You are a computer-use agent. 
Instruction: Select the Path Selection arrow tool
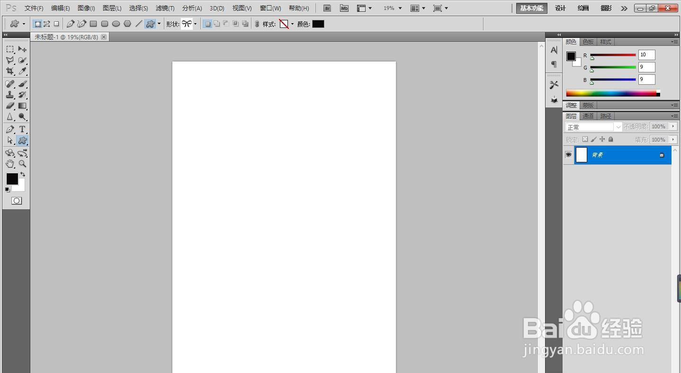pyautogui.click(x=9, y=140)
